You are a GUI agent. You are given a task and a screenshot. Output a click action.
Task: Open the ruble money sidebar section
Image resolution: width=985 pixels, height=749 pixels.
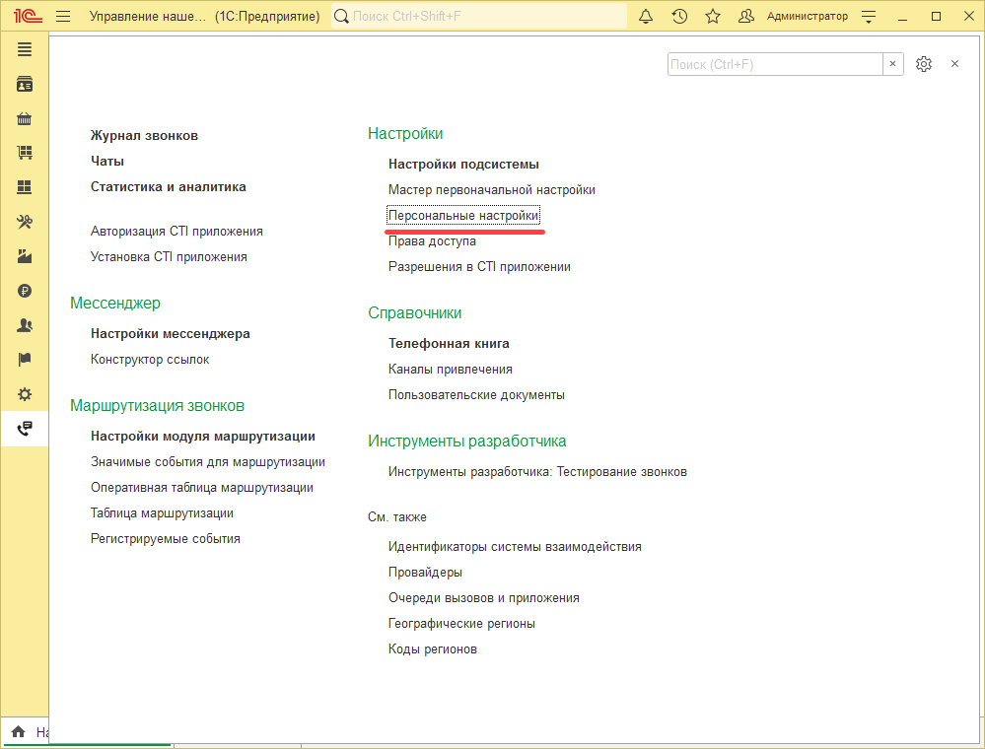pyautogui.click(x=25, y=291)
